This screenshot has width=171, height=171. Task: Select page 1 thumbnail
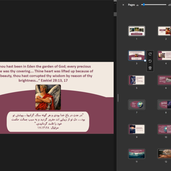[x=137, y=31]
